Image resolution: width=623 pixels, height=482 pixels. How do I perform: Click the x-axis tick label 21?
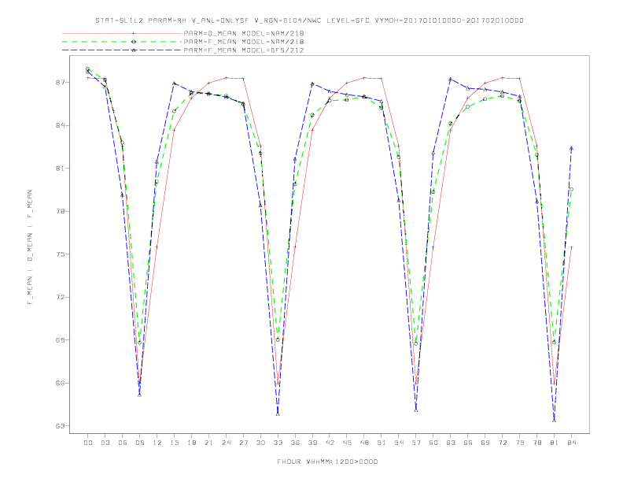[x=209, y=443]
